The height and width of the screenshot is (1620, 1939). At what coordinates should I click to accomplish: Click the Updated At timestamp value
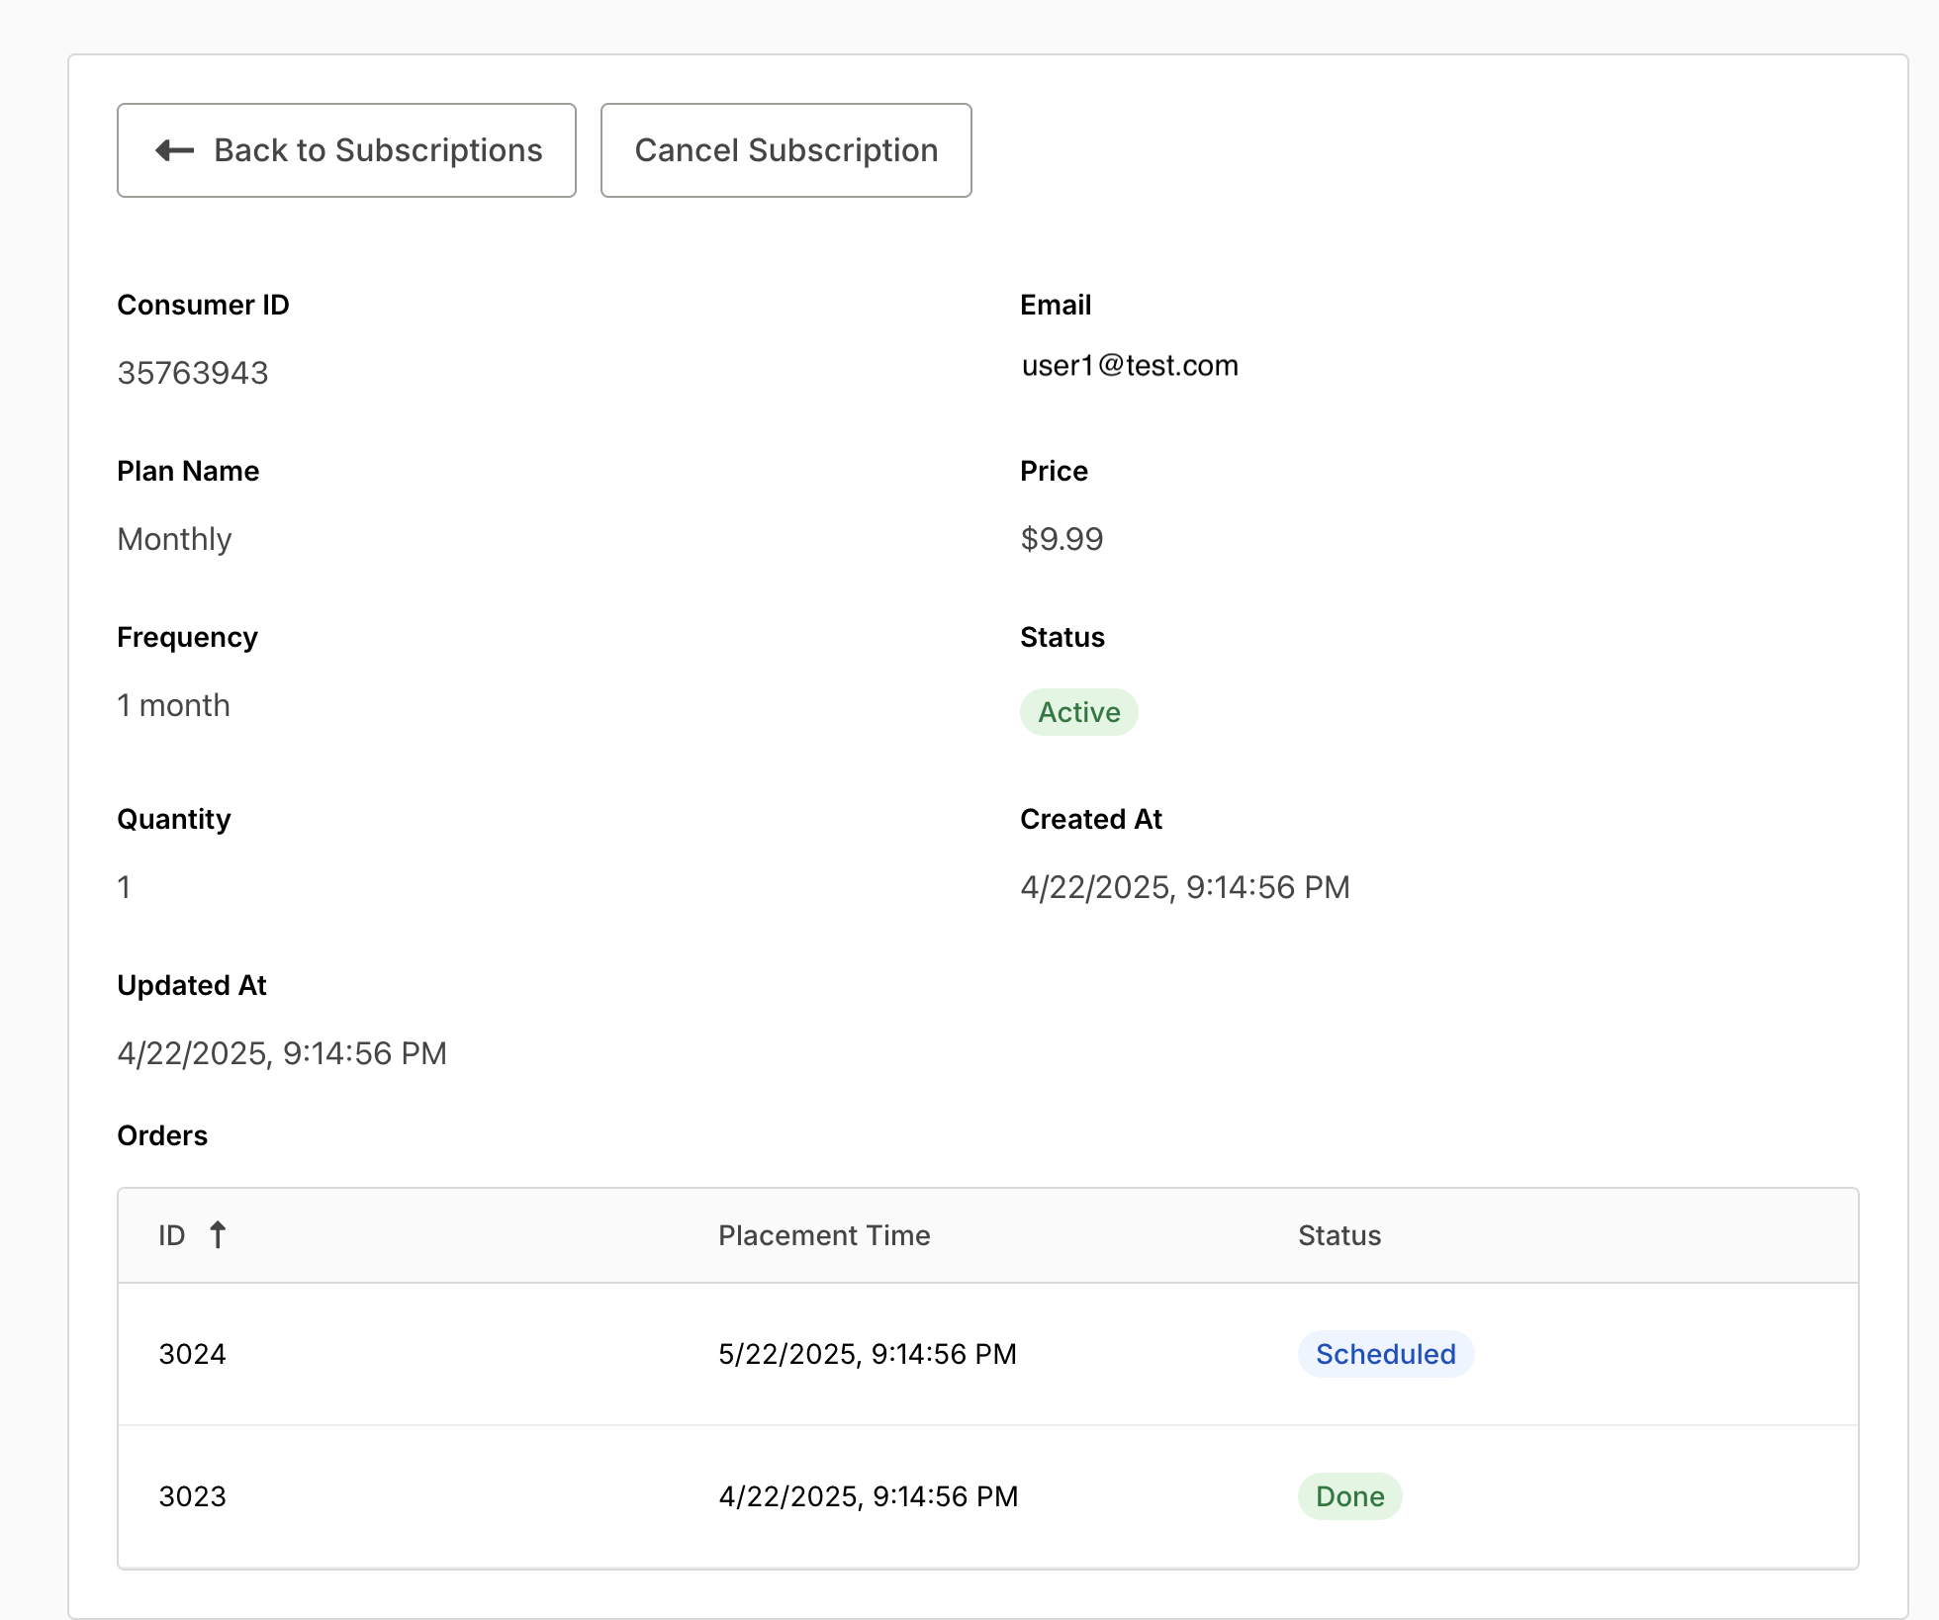(x=282, y=1053)
